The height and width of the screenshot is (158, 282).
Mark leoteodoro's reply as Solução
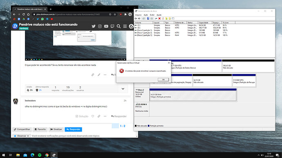(x=82, y=116)
